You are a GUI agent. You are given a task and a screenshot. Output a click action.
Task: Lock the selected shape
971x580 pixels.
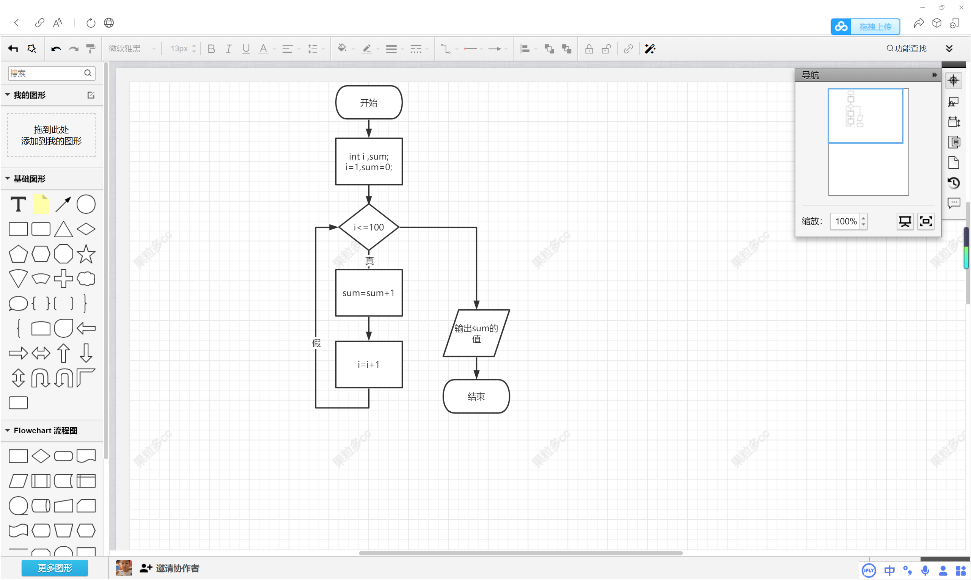click(589, 49)
